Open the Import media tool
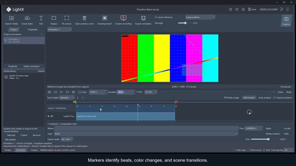 coord(11,20)
